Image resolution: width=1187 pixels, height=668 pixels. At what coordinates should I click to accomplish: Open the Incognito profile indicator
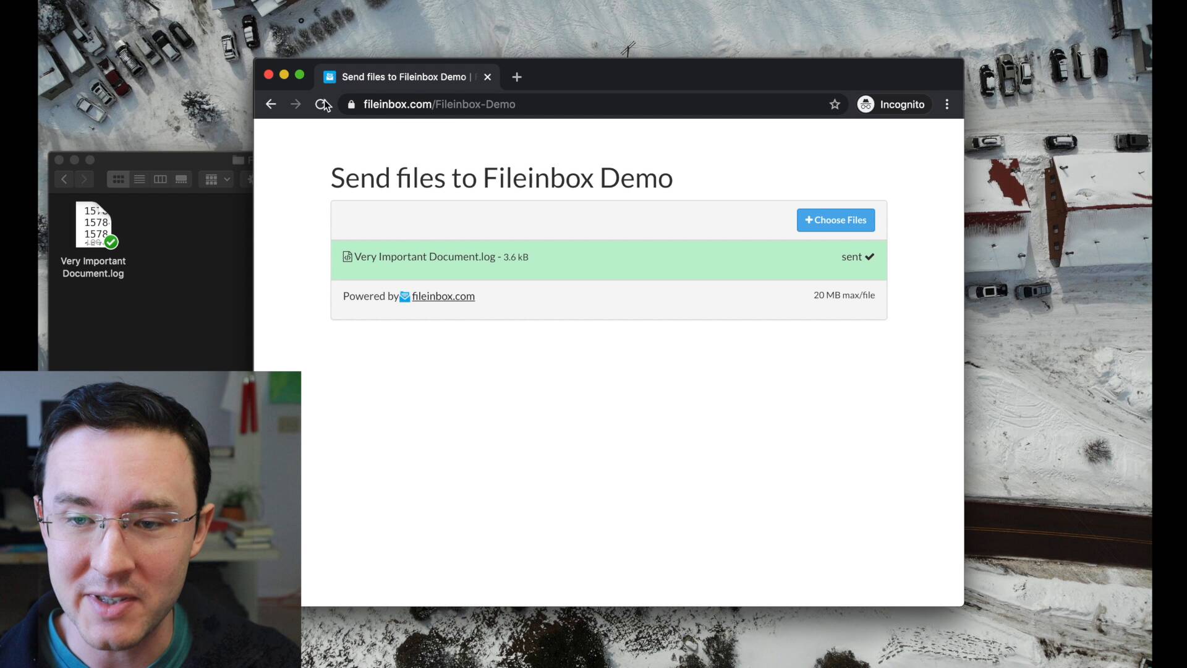893,104
